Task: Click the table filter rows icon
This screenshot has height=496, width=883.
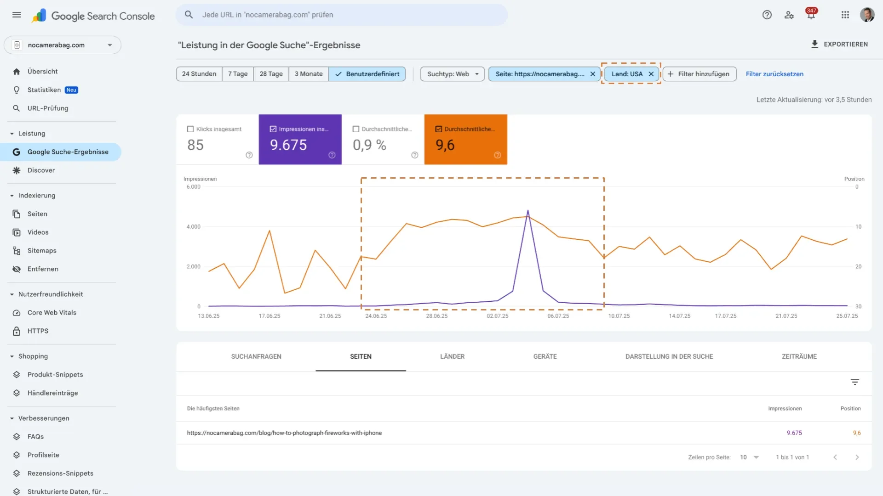Action: [854, 382]
